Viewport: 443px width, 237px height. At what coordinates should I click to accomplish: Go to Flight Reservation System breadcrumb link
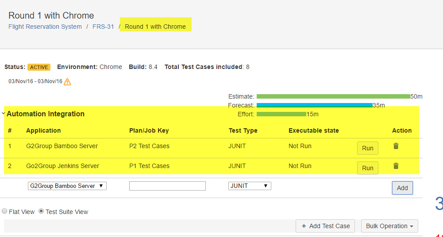pos(45,27)
